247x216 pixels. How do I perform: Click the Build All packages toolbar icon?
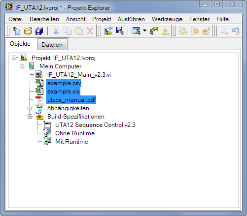(183, 31)
